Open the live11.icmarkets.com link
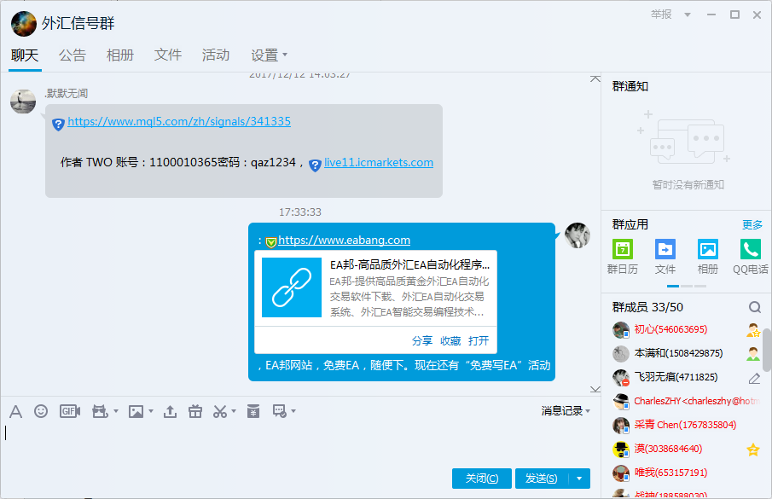 (x=379, y=162)
